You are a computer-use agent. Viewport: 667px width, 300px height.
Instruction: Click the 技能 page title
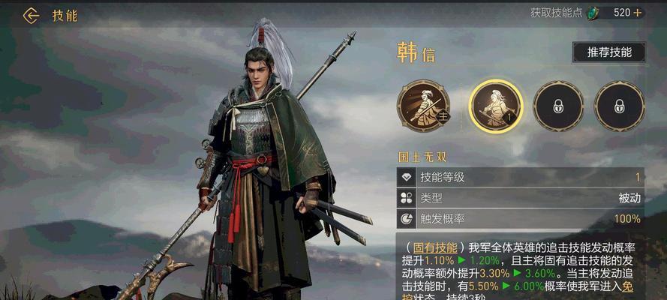coord(65,16)
